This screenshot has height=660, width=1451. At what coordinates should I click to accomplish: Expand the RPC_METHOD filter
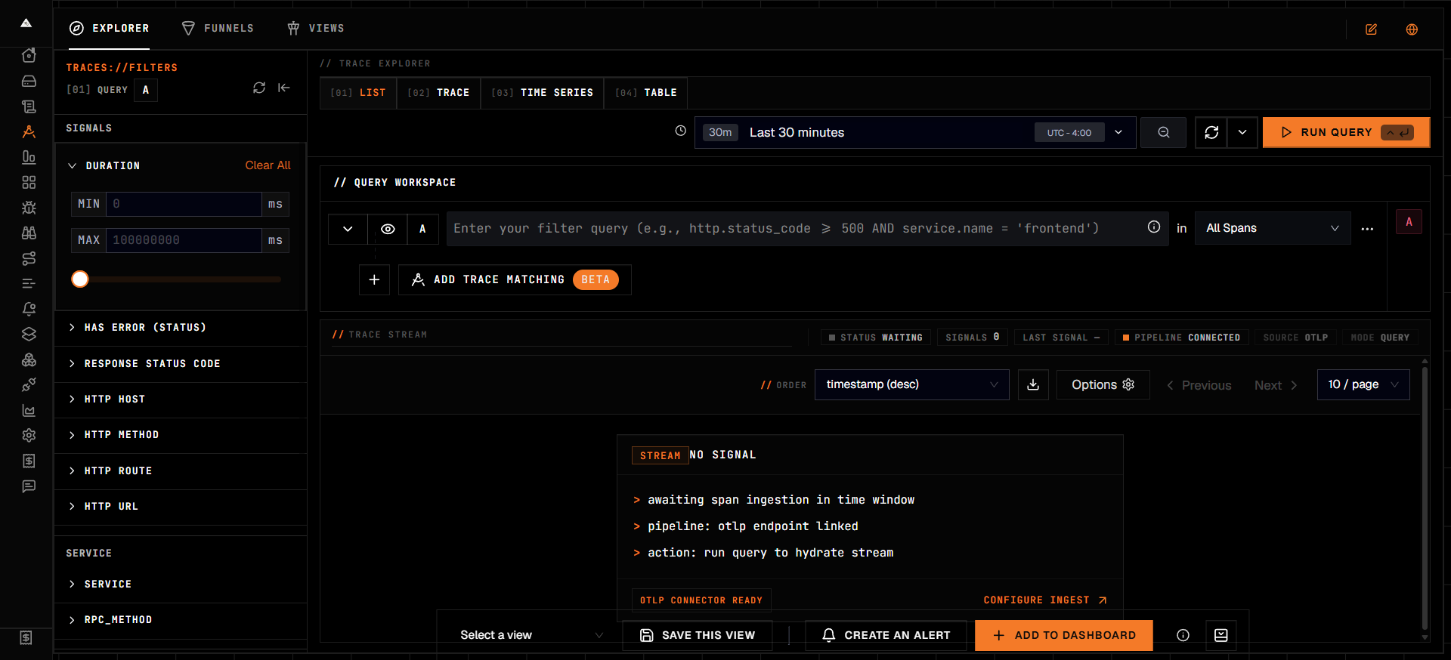tap(180, 620)
